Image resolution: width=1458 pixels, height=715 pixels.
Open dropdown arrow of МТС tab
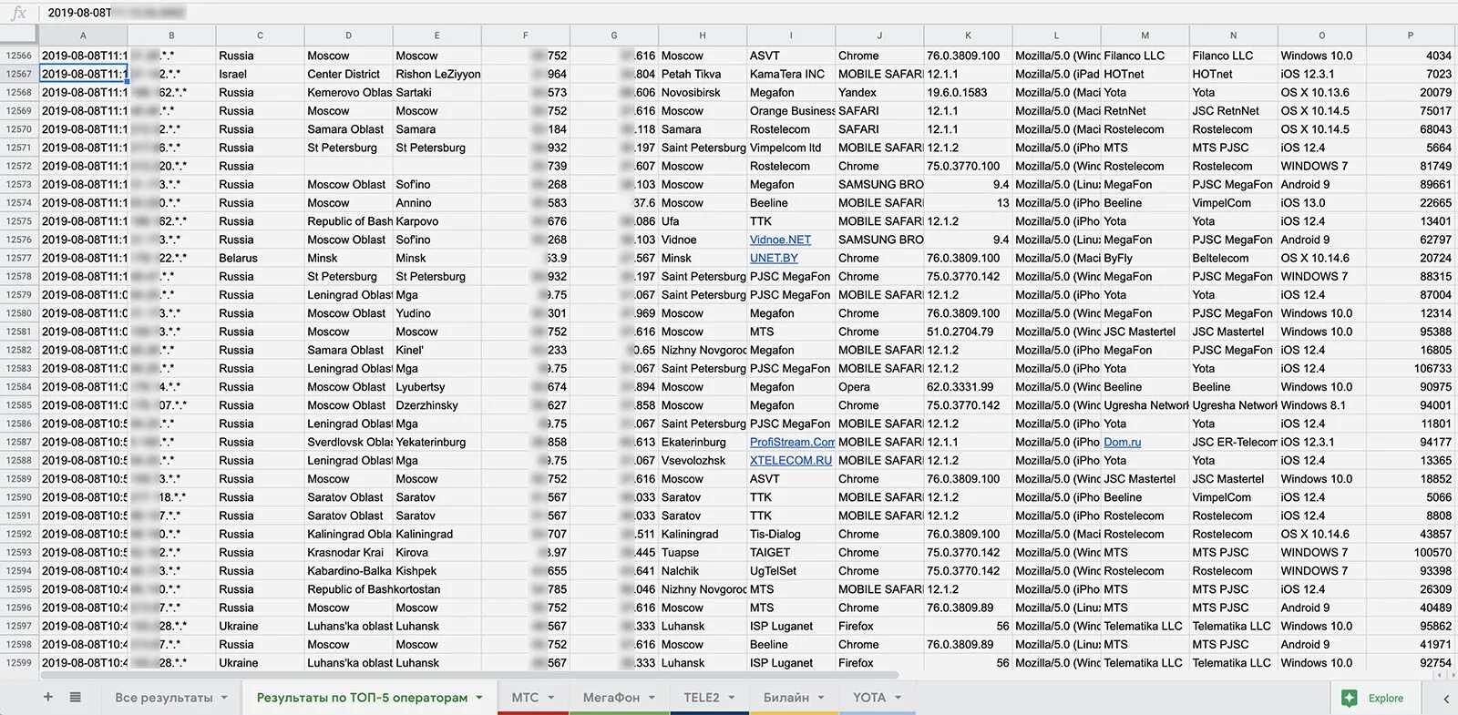click(550, 698)
